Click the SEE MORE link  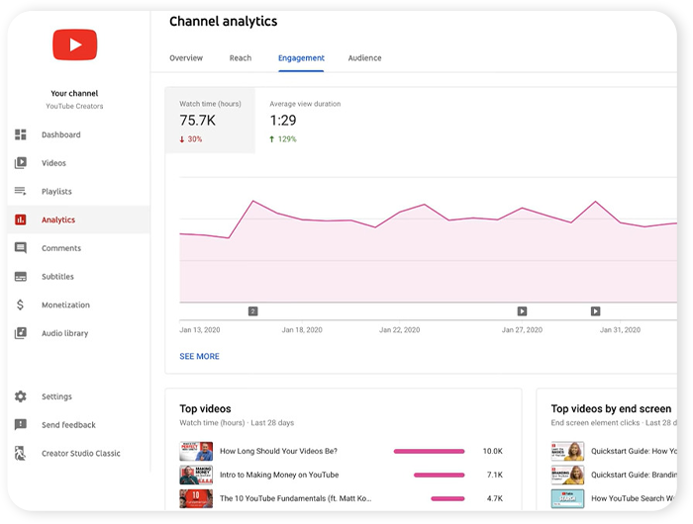click(199, 356)
